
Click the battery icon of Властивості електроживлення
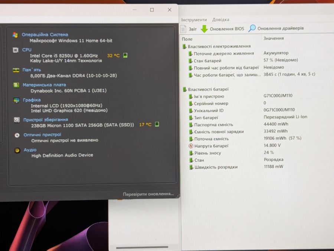(x=184, y=46)
